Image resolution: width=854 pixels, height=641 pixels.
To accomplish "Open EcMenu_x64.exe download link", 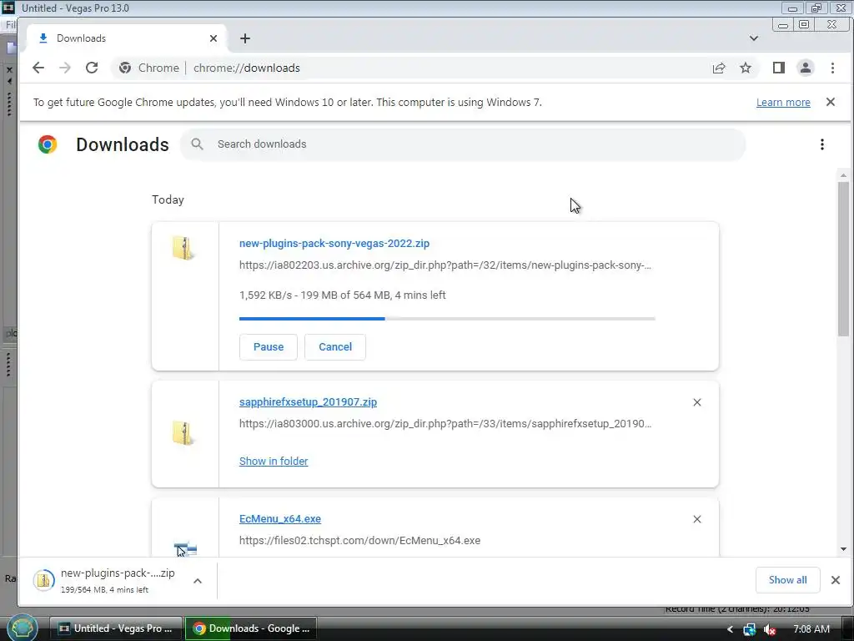I will 280,519.
